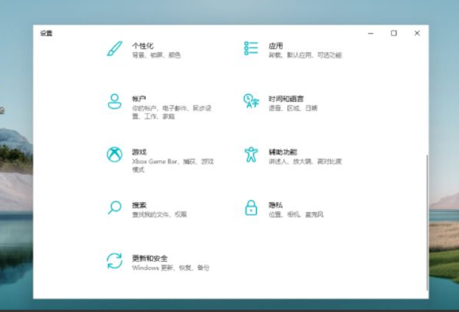
Task: Choose the 隐私 category title
Action: click(x=275, y=205)
